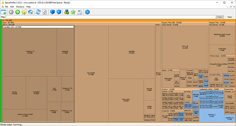Select the SatisfactoryEarlyAccess 10.8GB block
This screenshot has width=236, height=126.
222,35
